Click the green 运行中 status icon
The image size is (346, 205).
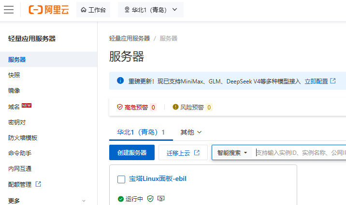(121, 199)
